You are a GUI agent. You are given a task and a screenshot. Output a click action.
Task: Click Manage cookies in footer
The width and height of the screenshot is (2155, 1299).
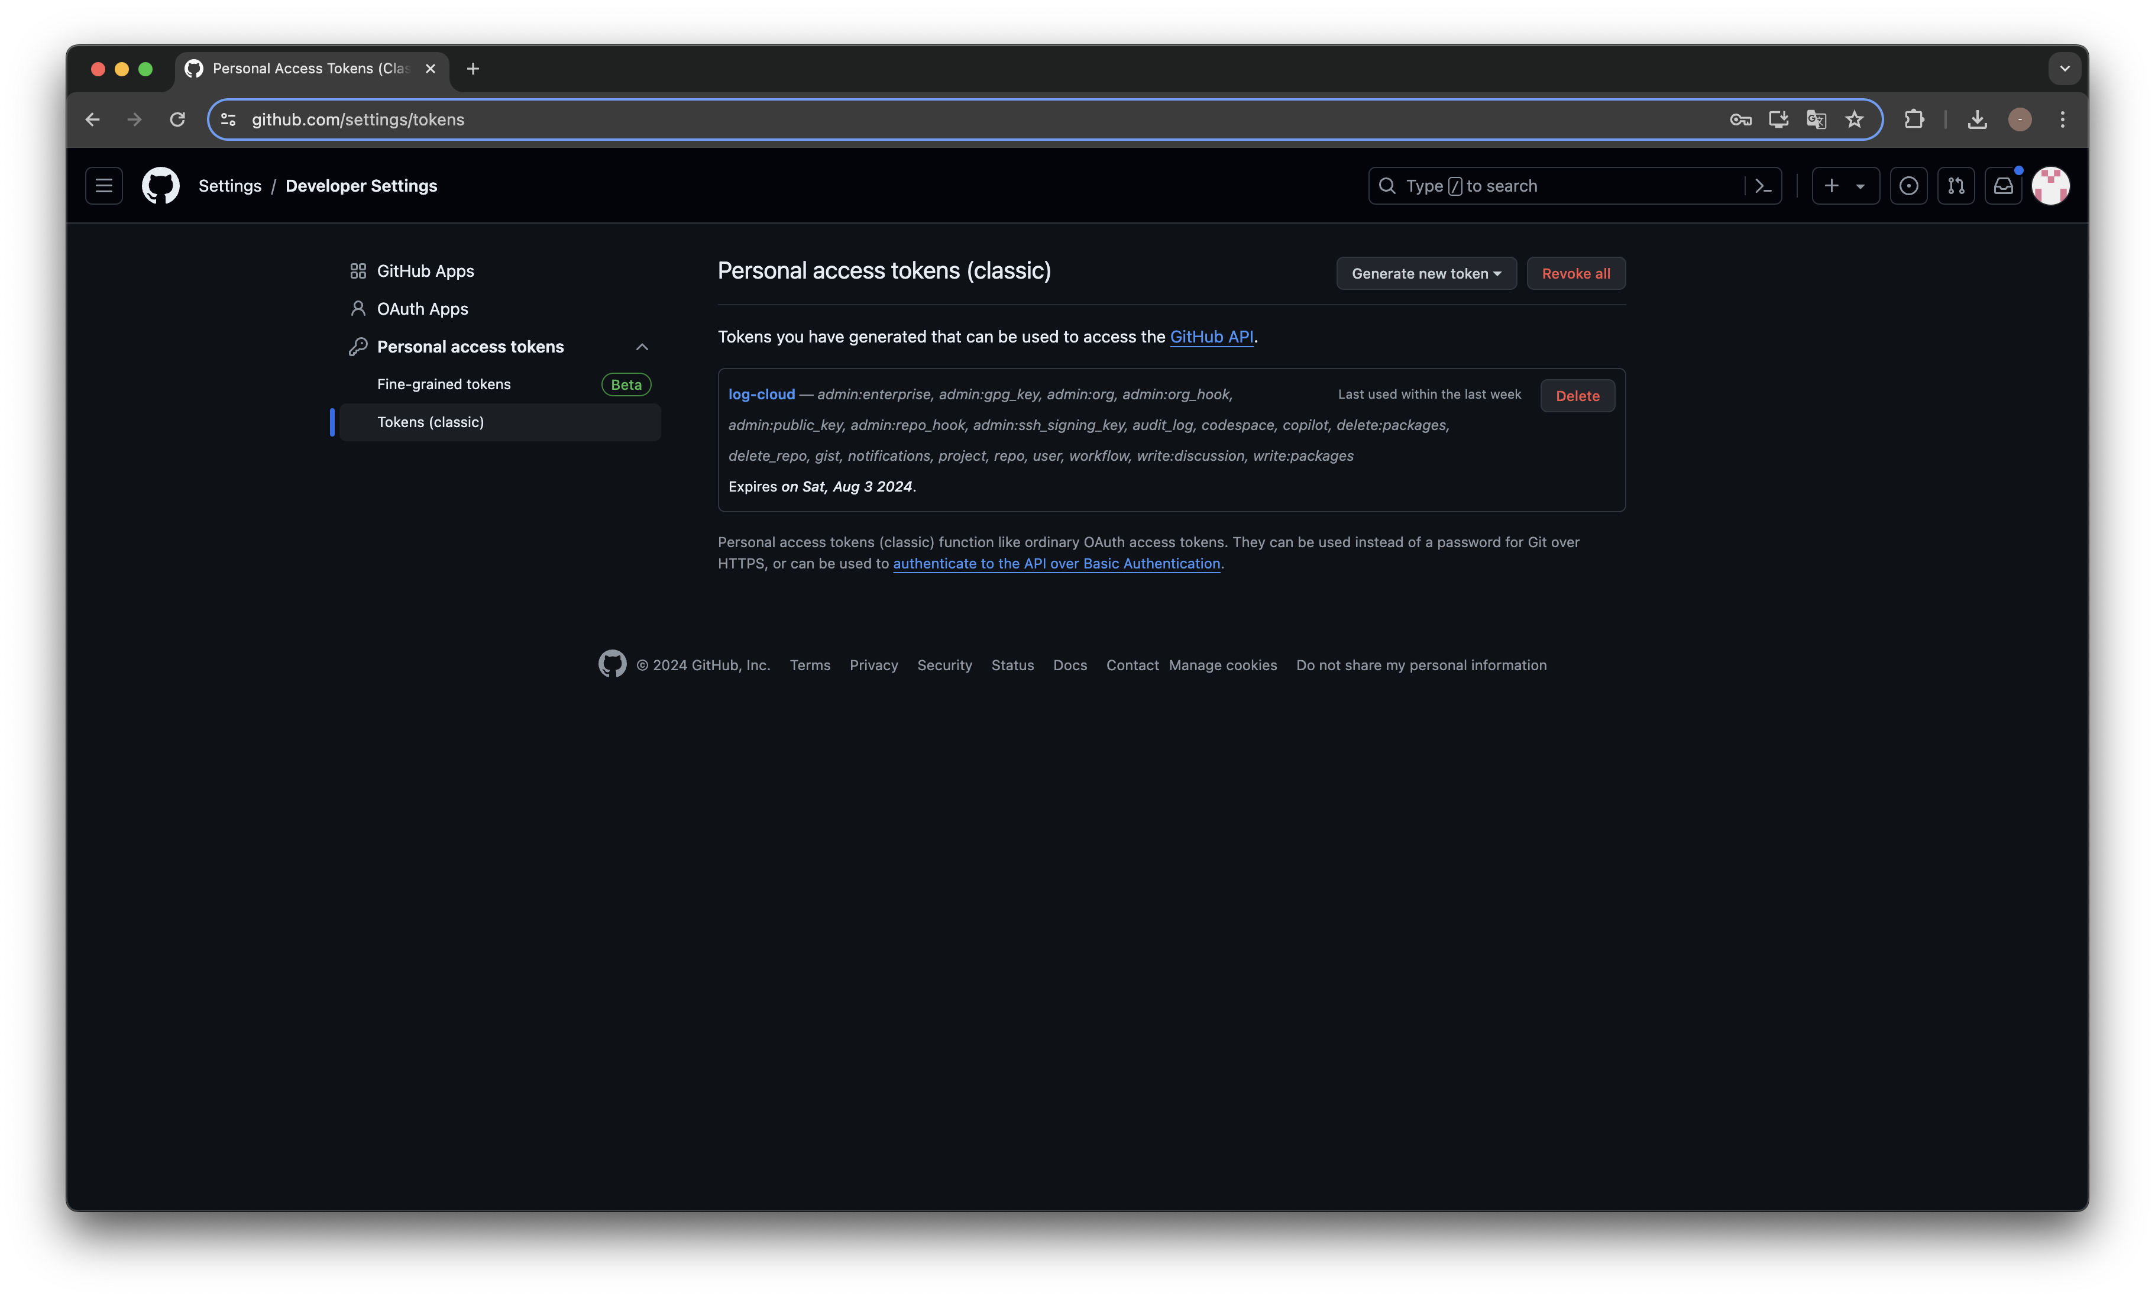pos(1222,665)
